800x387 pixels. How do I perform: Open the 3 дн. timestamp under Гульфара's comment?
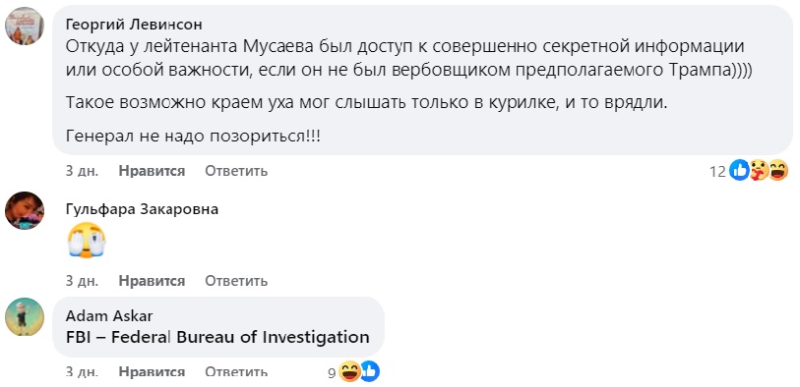[82, 281]
